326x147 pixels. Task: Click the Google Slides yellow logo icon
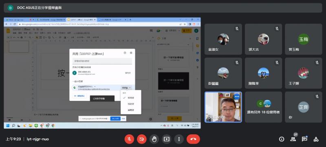[8, 31]
